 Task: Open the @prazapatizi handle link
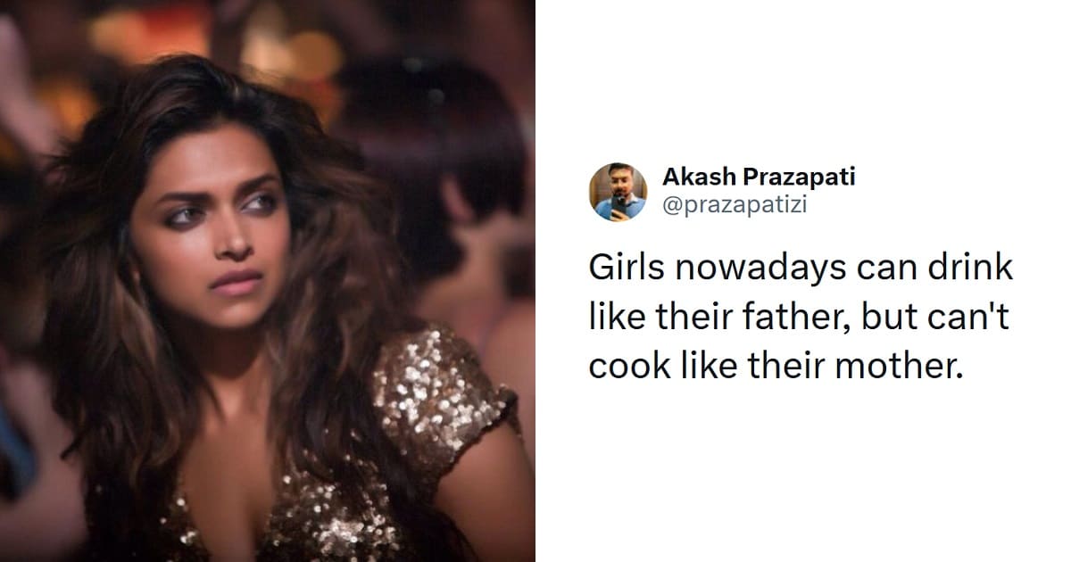(735, 206)
